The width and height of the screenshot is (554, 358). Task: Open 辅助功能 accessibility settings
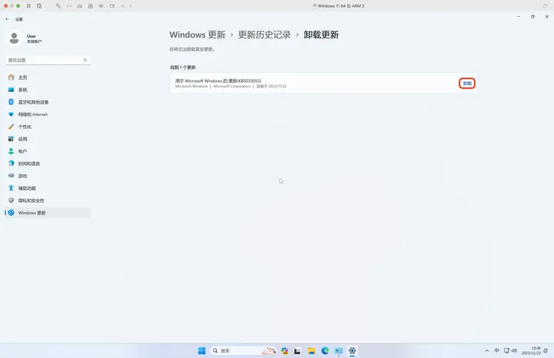tap(48, 188)
